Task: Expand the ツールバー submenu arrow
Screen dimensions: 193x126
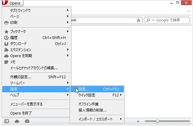Action: [68, 82]
